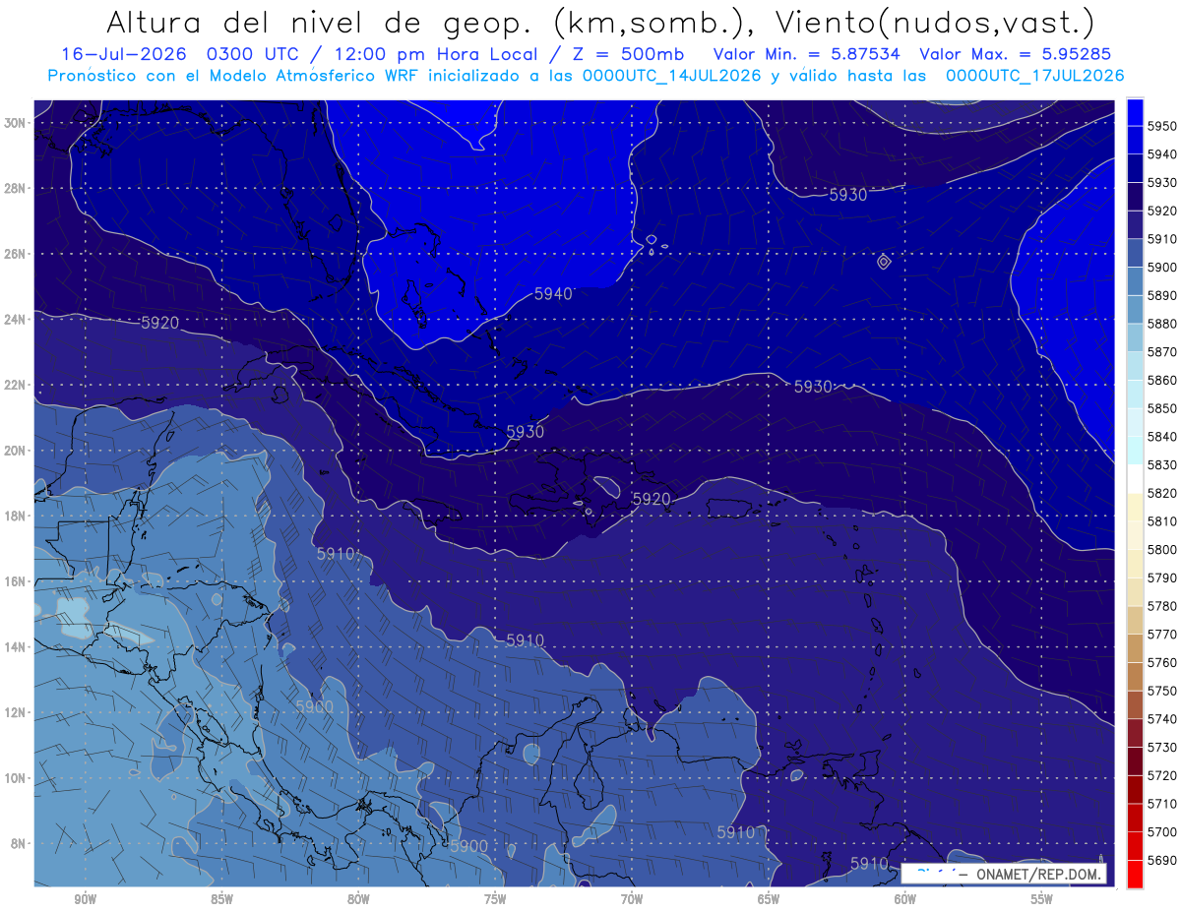The image size is (1181, 912).
Task: Click the dark maroon swatch between 5720 and 5730
Action: click(1134, 761)
